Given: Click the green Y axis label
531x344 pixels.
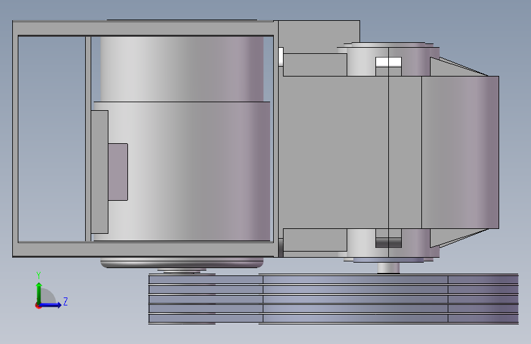Looking at the screenshot, I should (39, 275).
